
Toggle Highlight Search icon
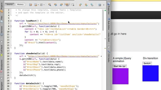[x=67, y=5]
